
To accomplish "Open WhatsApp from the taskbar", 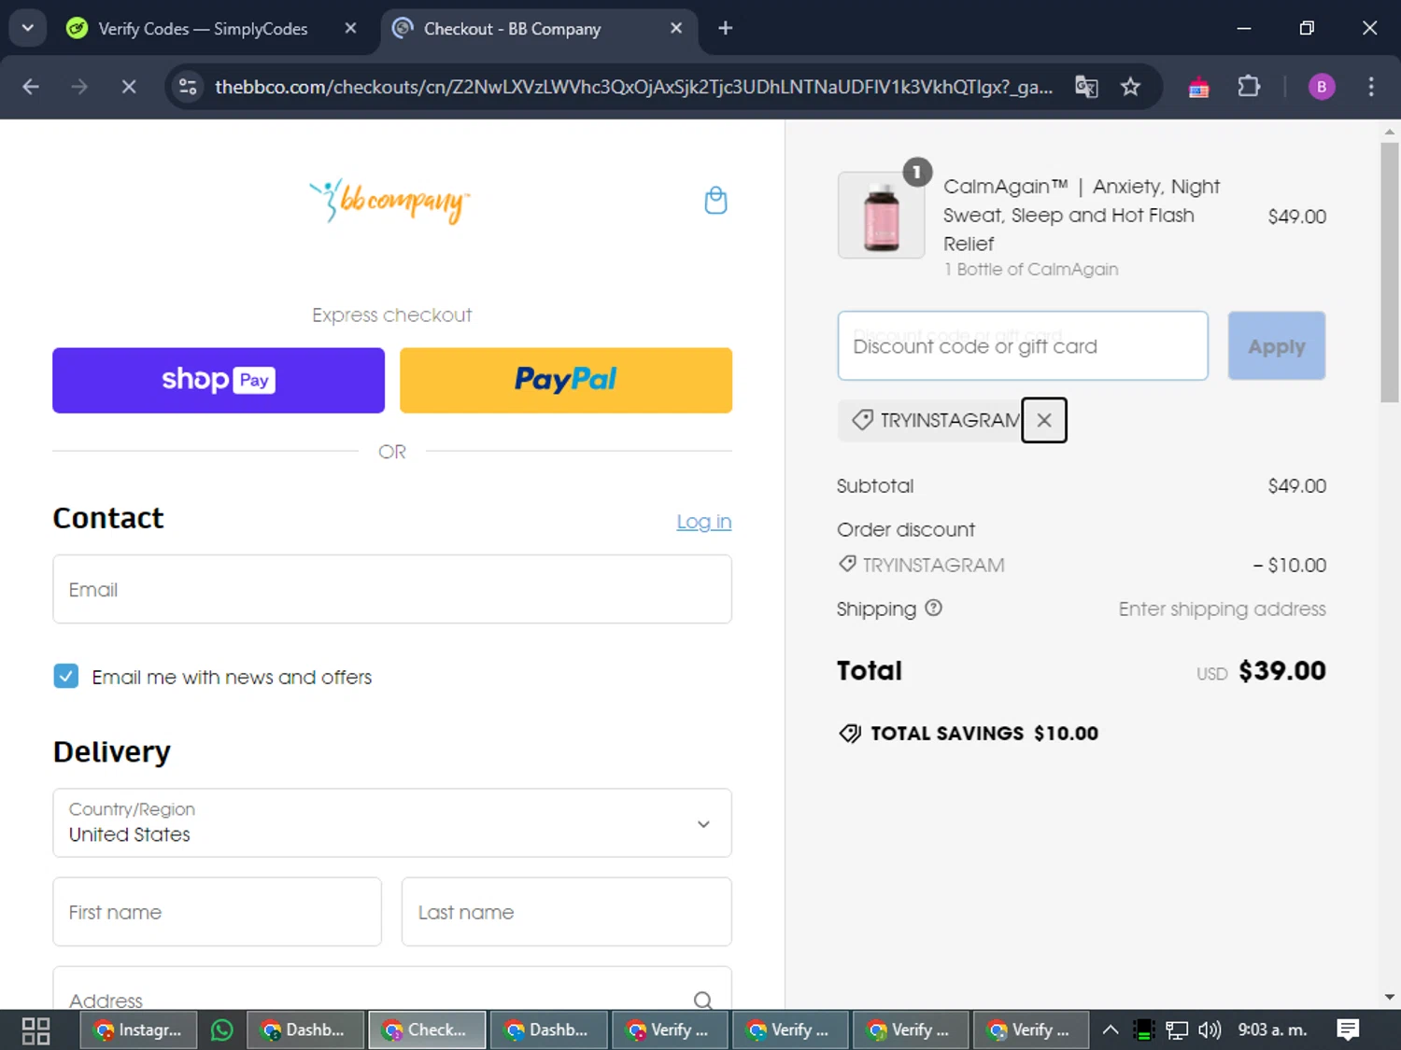I will (222, 1030).
